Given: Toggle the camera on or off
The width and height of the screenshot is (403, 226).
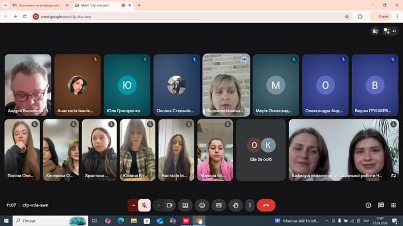Looking at the screenshot, I should click(x=169, y=205).
